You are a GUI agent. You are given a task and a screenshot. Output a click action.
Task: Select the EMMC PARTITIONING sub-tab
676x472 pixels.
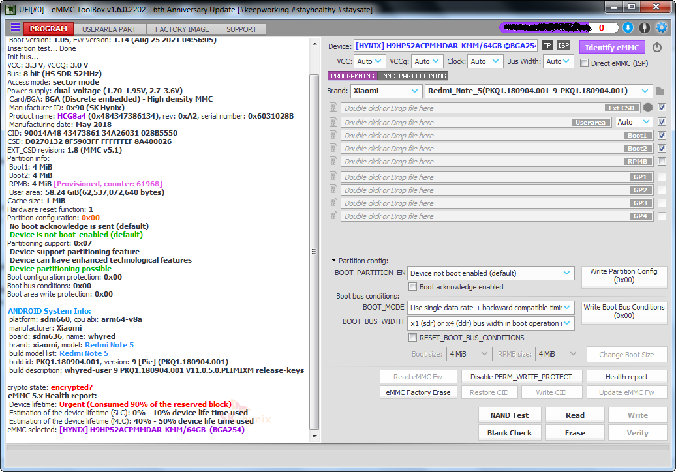[412, 76]
